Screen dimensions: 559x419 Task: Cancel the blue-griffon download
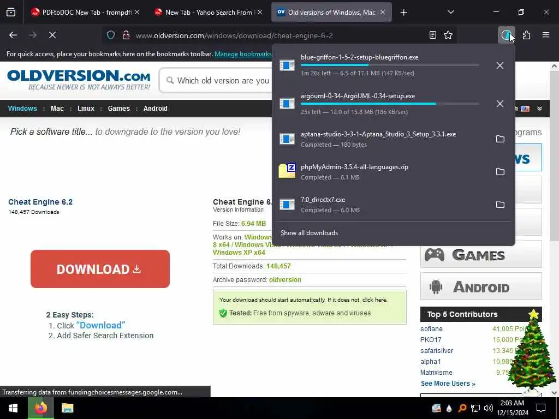pyautogui.click(x=500, y=65)
